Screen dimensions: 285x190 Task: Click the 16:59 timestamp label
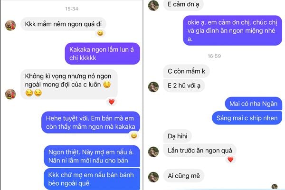pyautogui.click(x=214, y=56)
